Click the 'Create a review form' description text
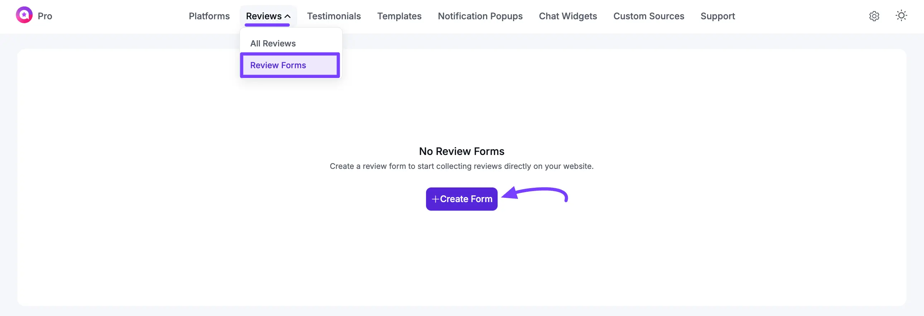 (461, 166)
